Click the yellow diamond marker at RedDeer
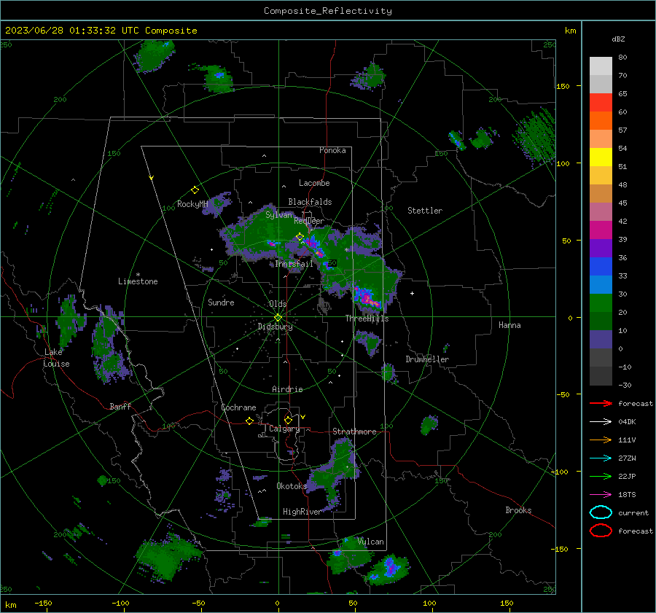 [300, 237]
